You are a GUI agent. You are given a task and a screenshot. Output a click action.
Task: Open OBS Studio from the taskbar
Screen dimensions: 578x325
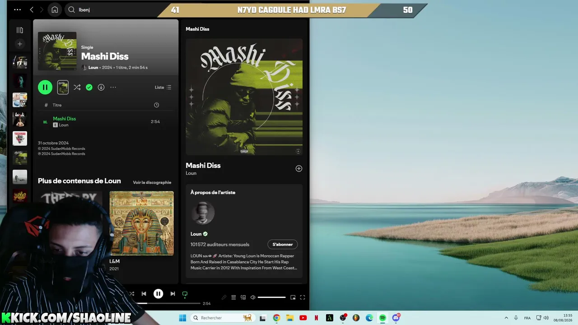[x=343, y=318]
